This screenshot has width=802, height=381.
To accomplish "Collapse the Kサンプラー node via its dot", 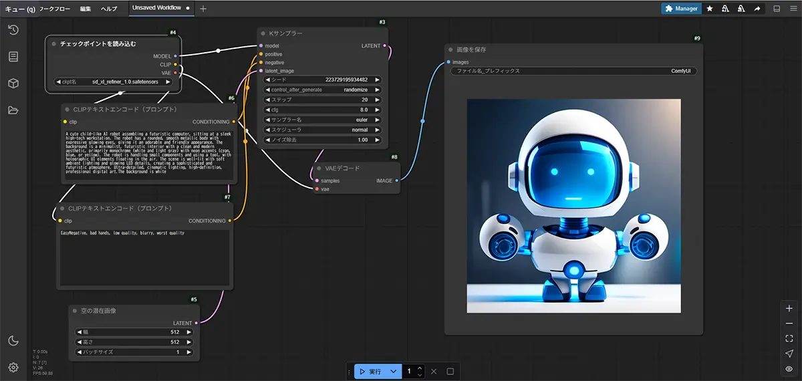I will pos(263,33).
